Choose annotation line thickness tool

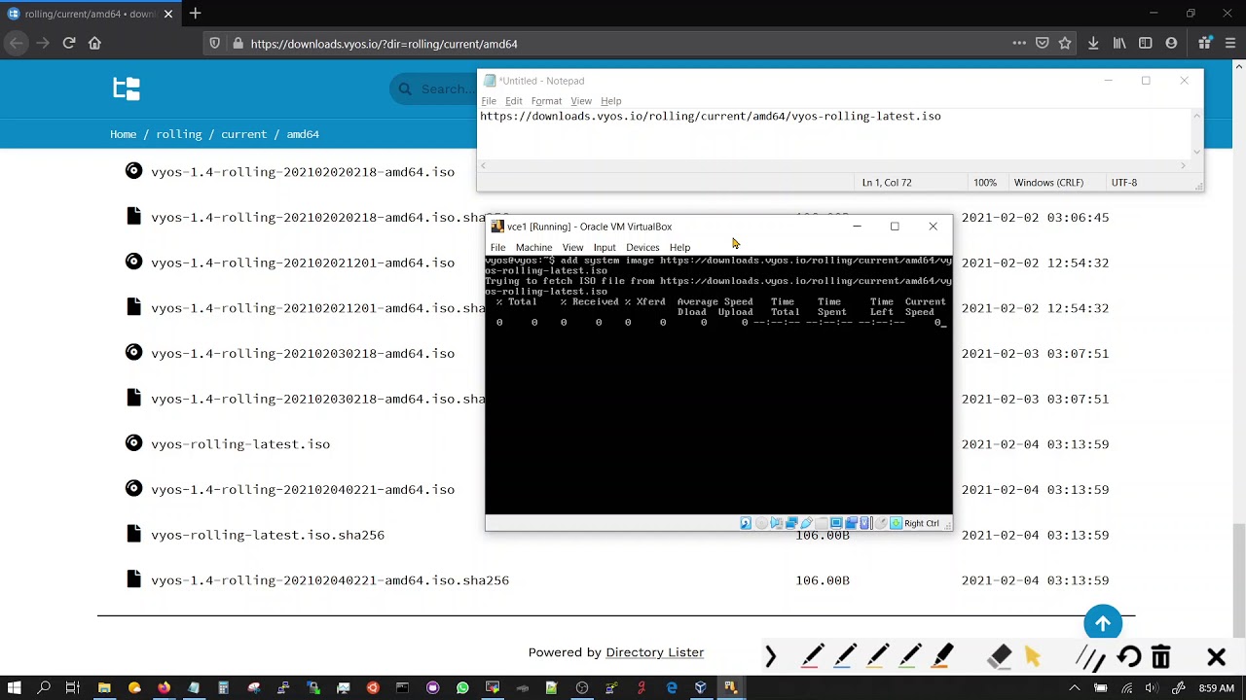tap(1090, 658)
